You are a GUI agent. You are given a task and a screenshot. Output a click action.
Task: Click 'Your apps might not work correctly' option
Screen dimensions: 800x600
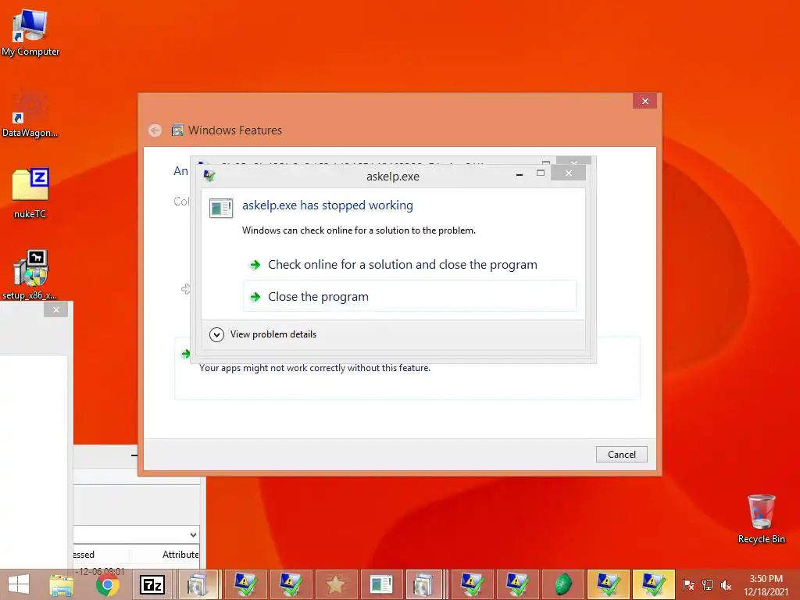point(407,368)
